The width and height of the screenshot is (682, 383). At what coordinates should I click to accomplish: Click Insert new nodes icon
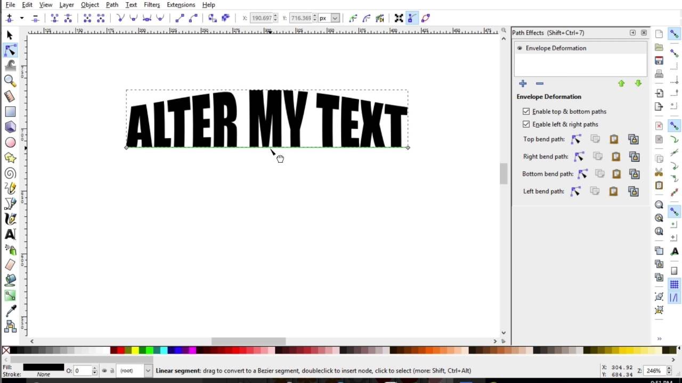tap(9, 18)
